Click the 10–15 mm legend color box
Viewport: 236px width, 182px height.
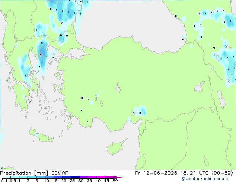coord(49,177)
